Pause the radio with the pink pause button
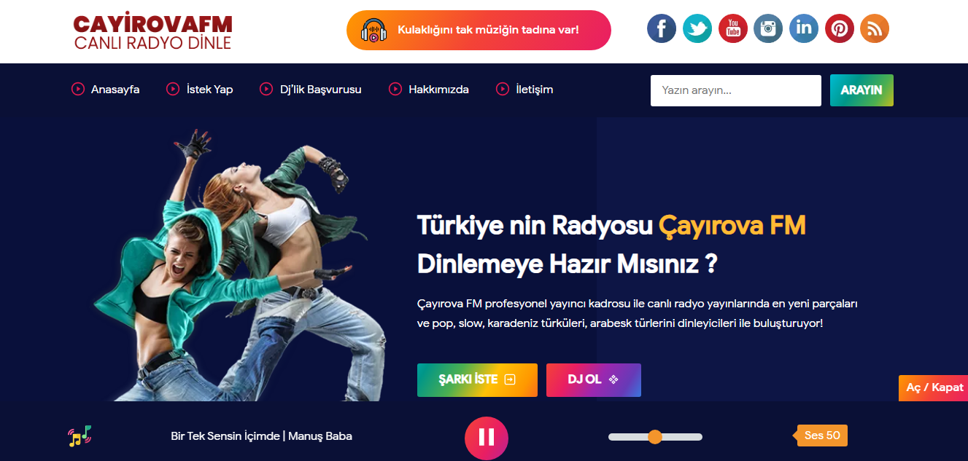 (x=487, y=437)
